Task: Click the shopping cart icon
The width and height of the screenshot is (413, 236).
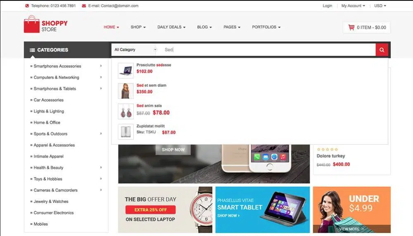Action: pyautogui.click(x=351, y=27)
